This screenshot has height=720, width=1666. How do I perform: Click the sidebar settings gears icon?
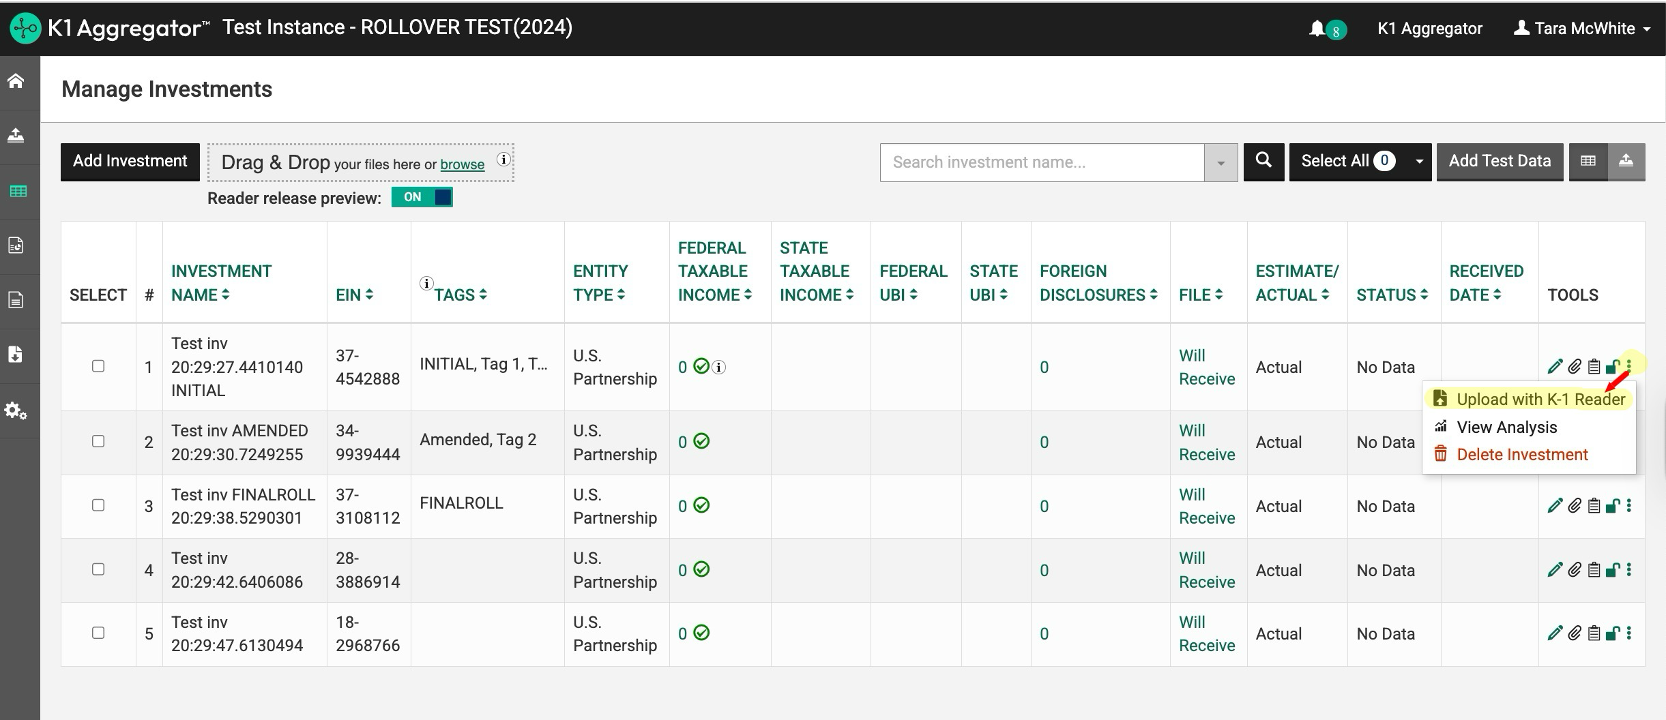[x=16, y=411]
